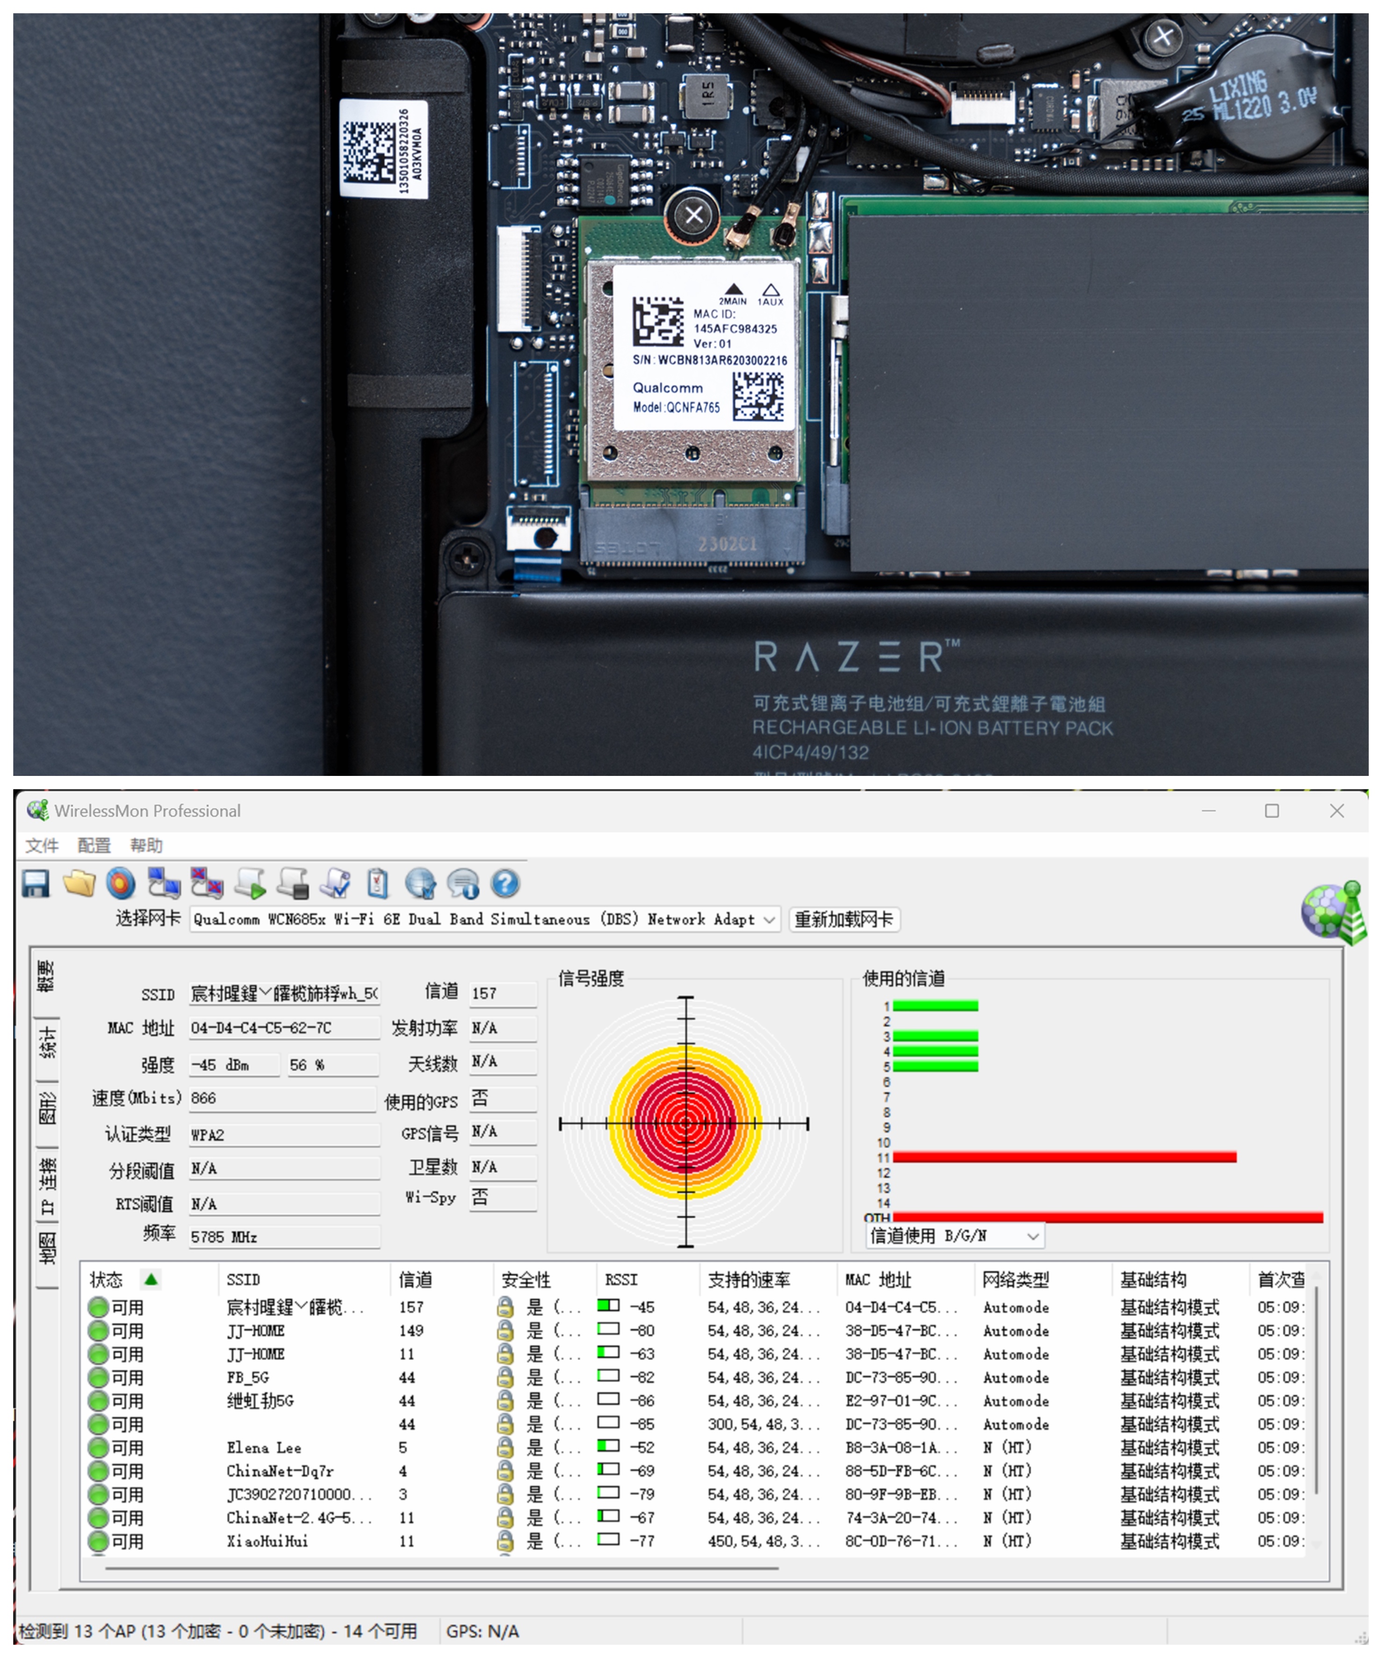Open the 配置 menu
This screenshot has height=1658, width=1382.
94,846
